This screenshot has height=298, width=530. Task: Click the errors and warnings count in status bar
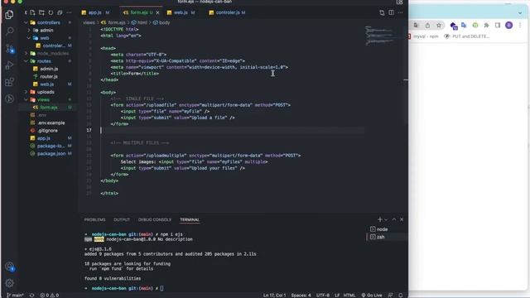(x=50, y=295)
